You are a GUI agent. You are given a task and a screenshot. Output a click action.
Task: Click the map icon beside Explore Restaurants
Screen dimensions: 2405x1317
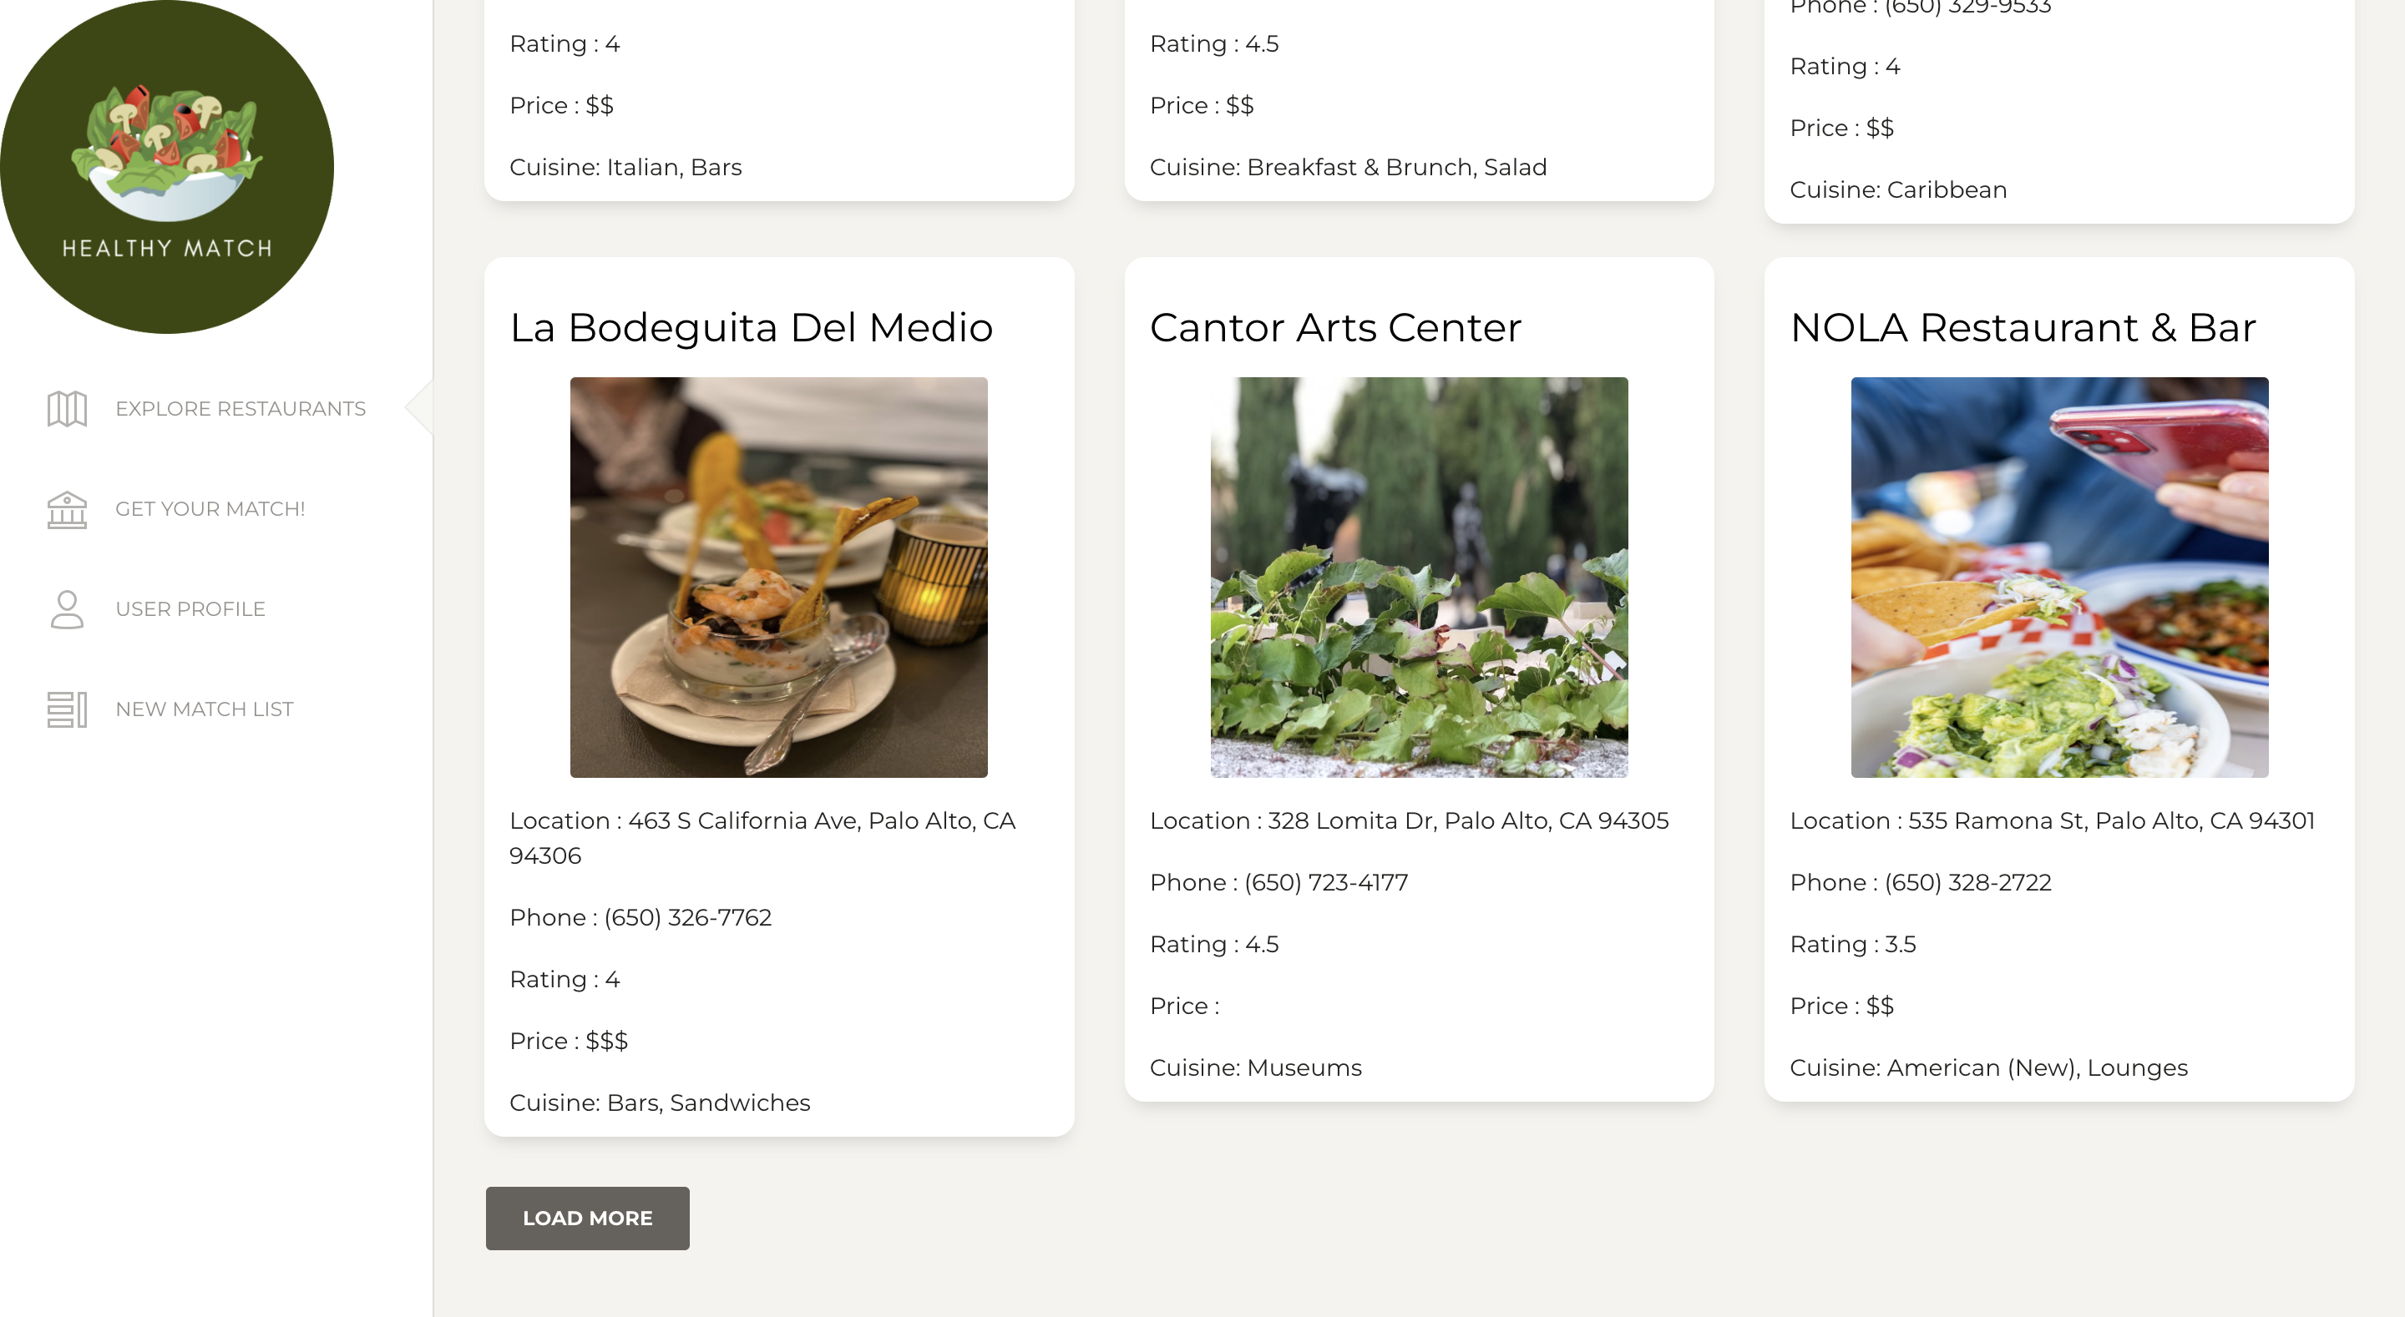[x=67, y=409]
